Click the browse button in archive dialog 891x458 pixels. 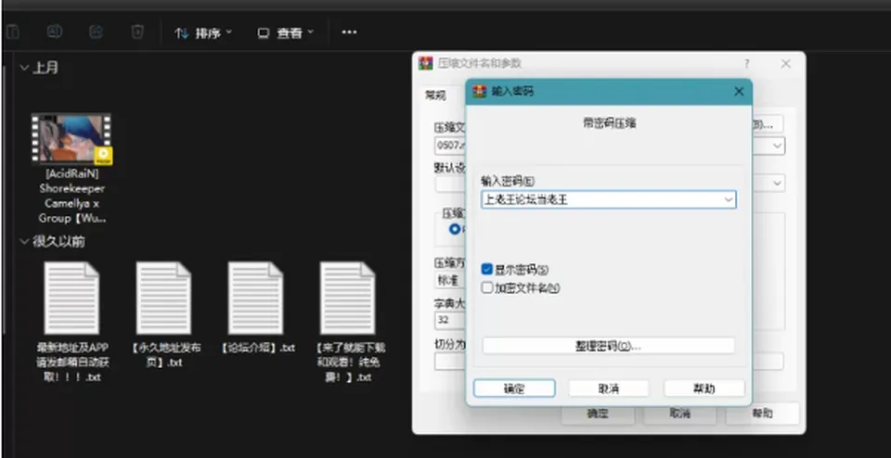pyautogui.click(x=768, y=124)
